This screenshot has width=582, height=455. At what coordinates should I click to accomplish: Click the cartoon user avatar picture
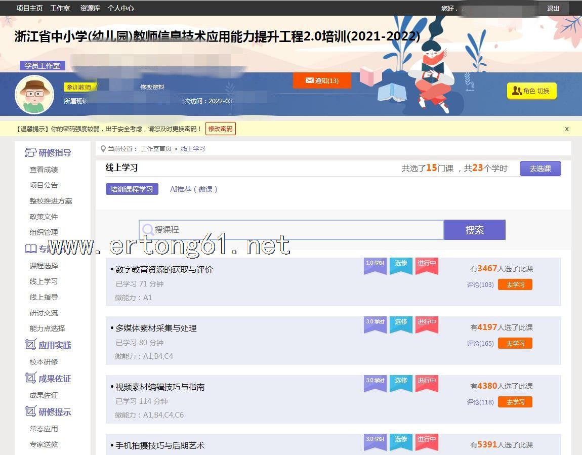point(34,95)
